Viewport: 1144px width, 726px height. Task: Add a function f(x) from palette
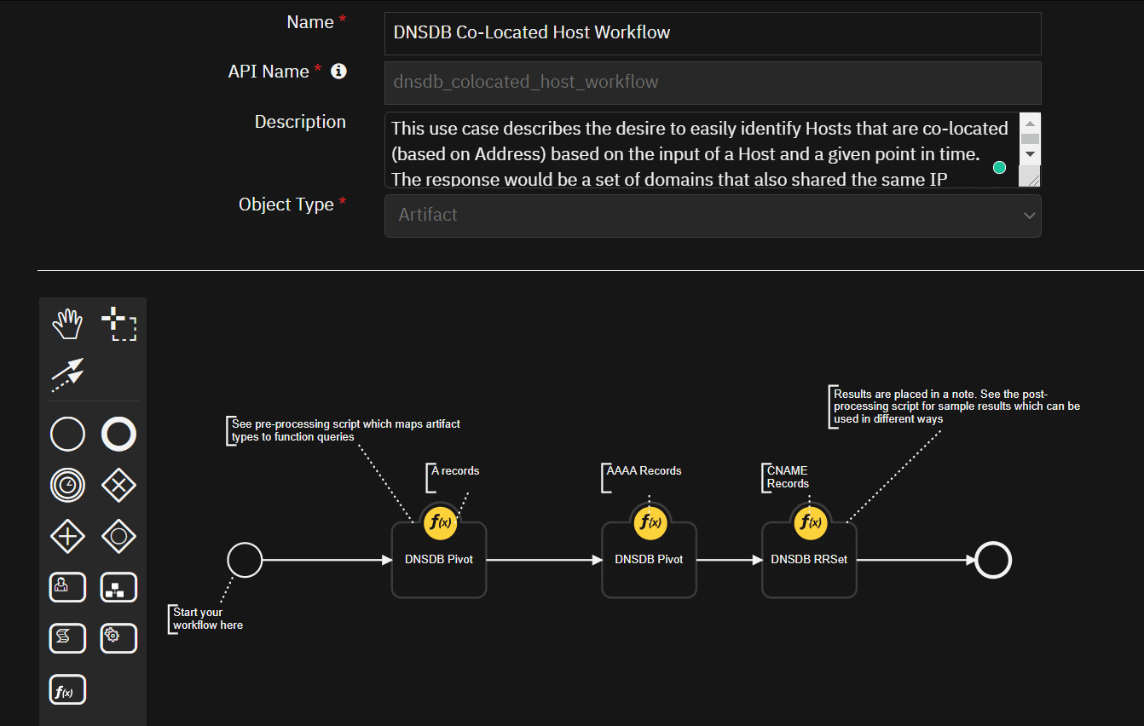(x=67, y=689)
